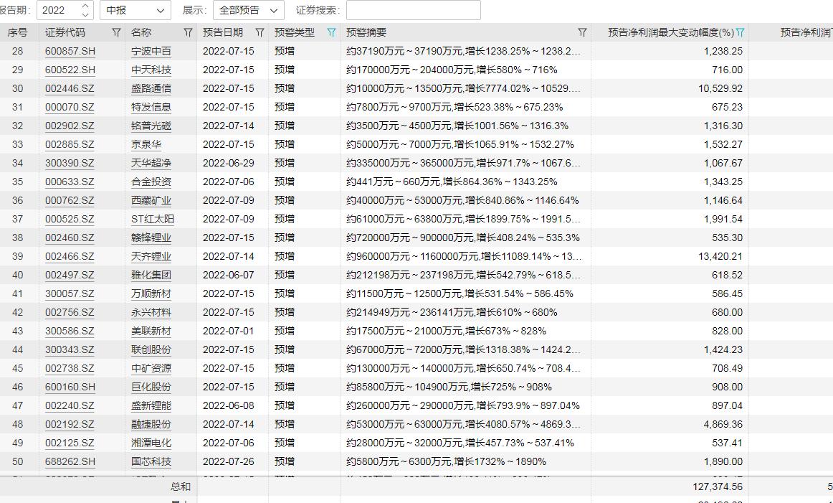Focus the 证券搜索 search input box
The width and height of the screenshot is (833, 503).
tap(414, 10)
